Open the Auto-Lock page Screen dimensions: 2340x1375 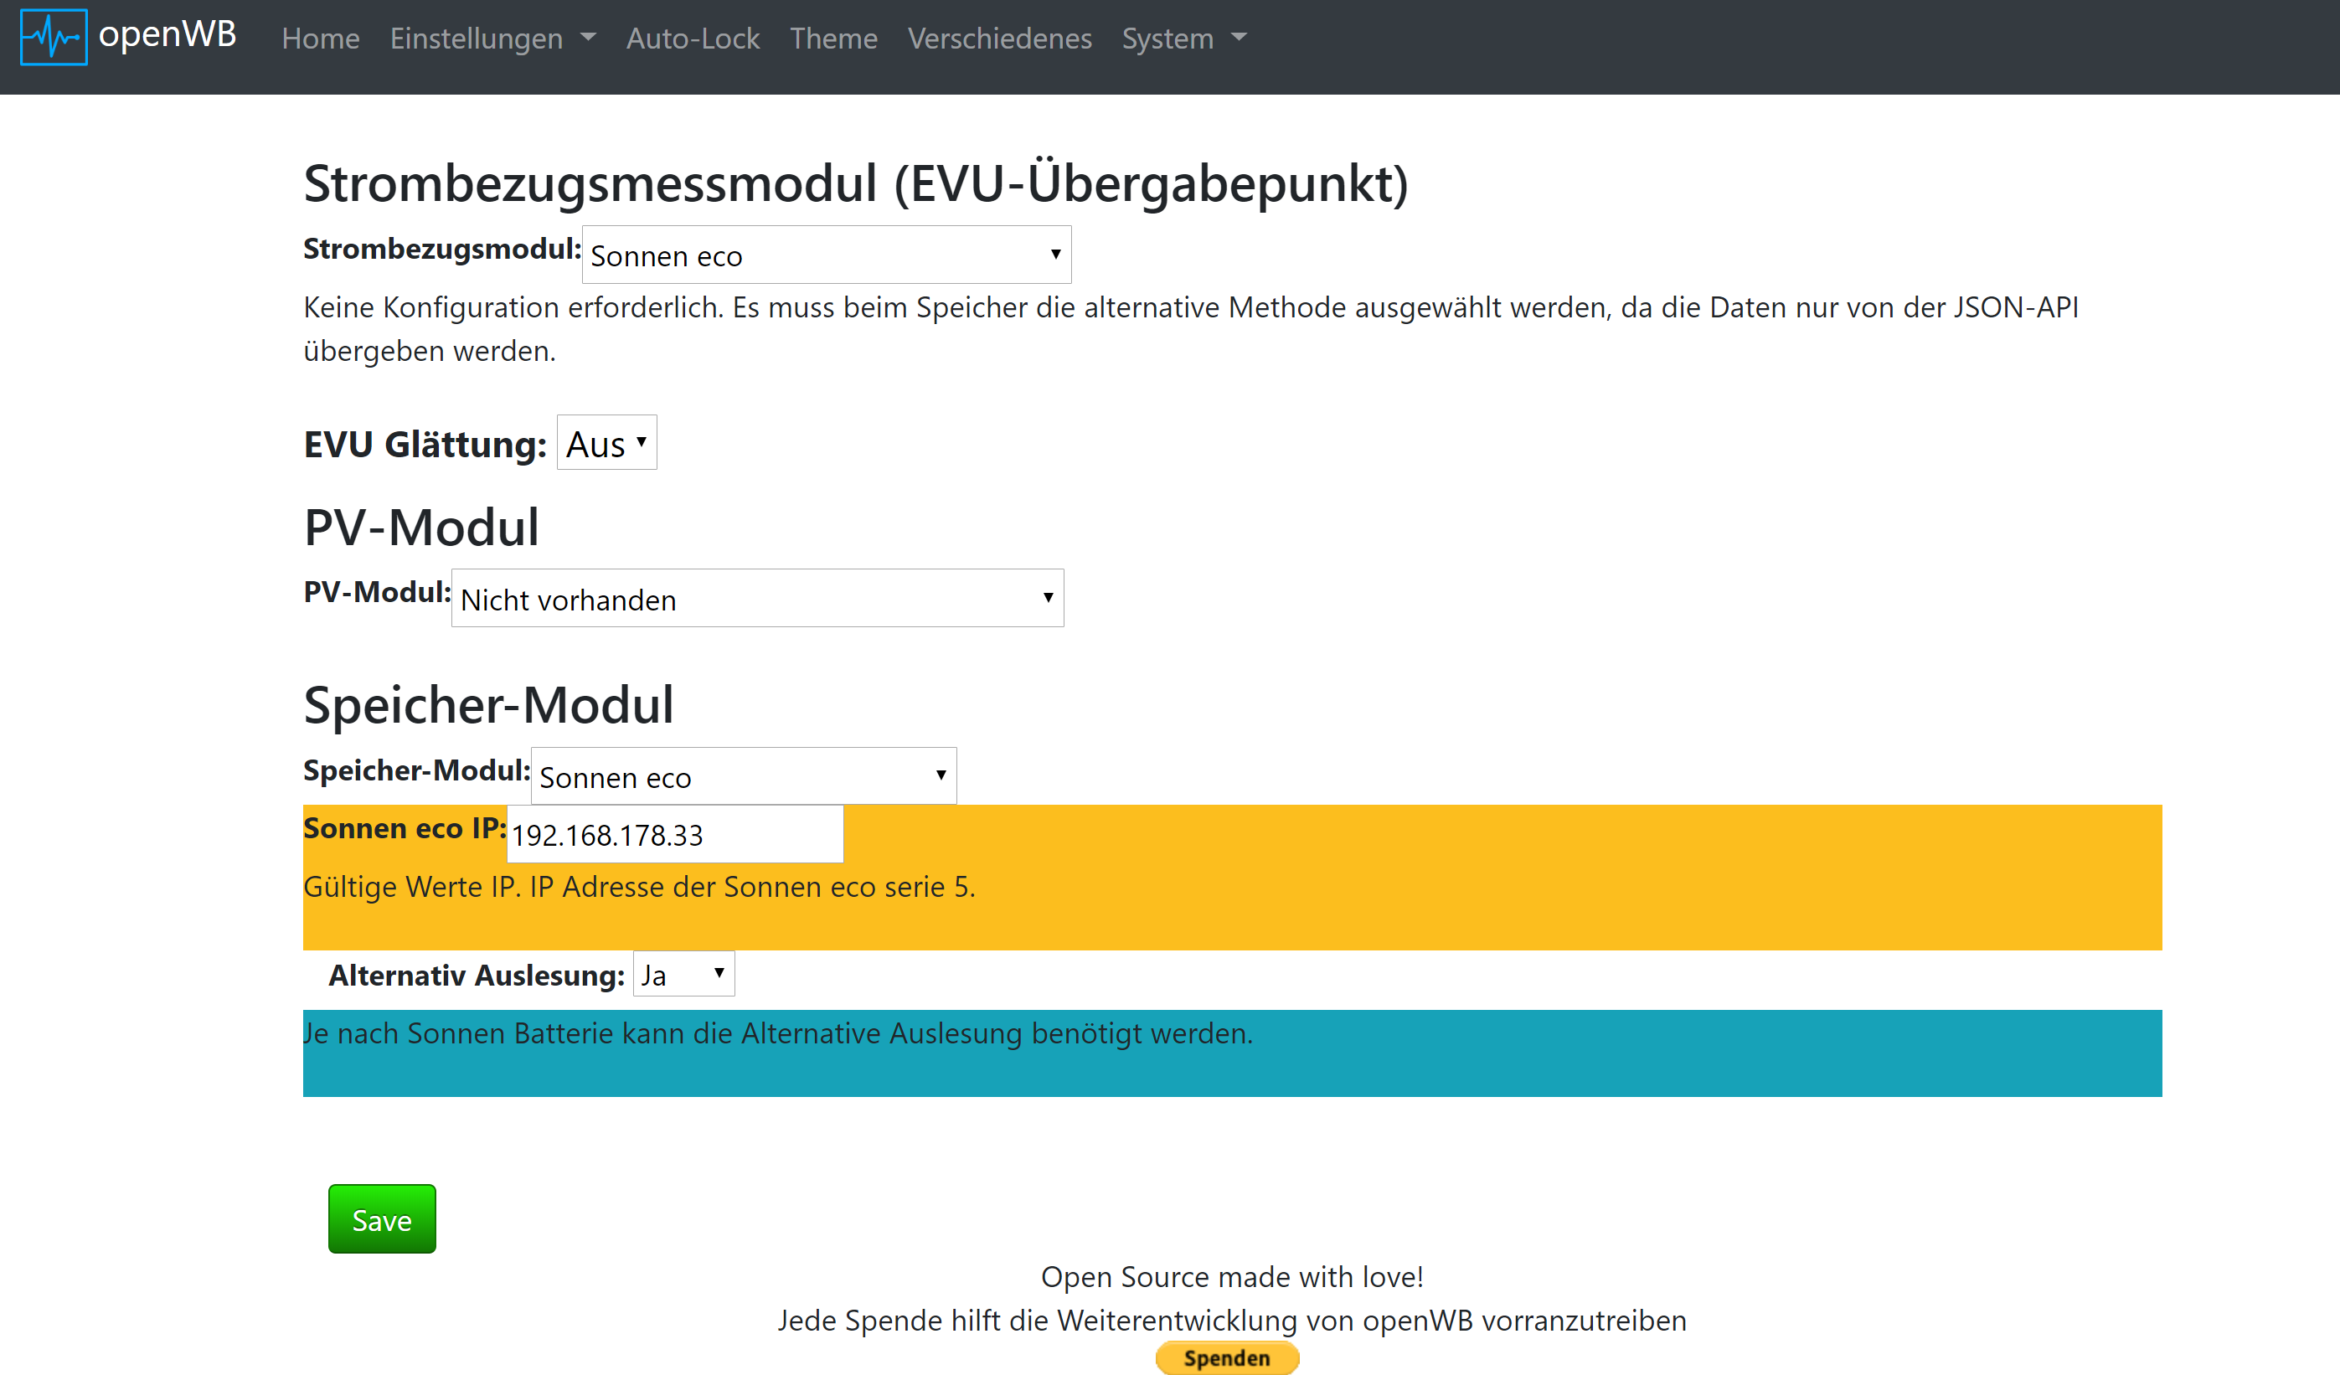pyautogui.click(x=693, y=38)
